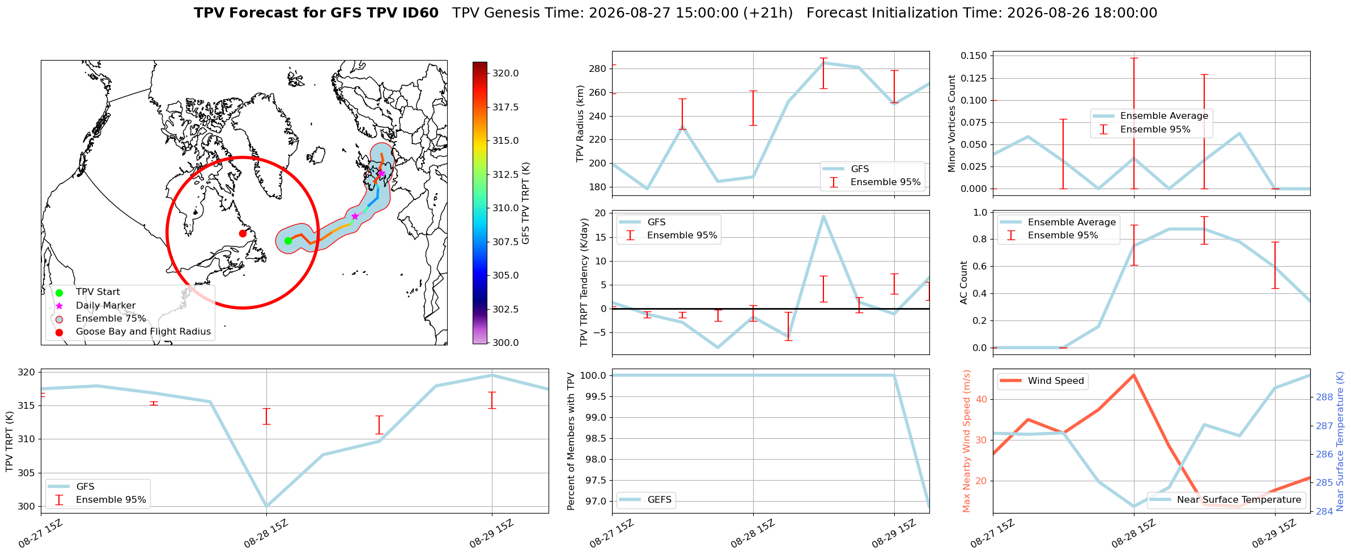Click GFS legend entry in TRPT Tendency chart

click(x=643, y=223)
